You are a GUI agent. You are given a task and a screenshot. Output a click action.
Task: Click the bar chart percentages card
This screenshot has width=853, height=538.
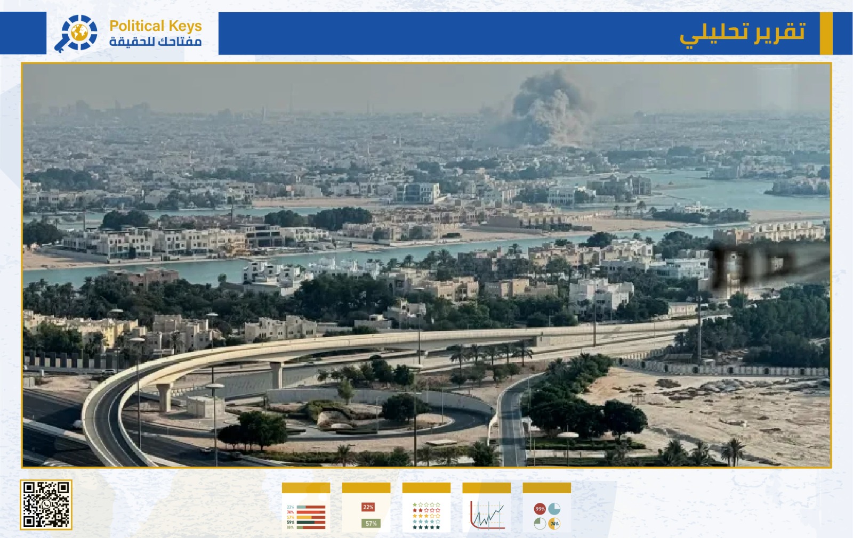306,508
